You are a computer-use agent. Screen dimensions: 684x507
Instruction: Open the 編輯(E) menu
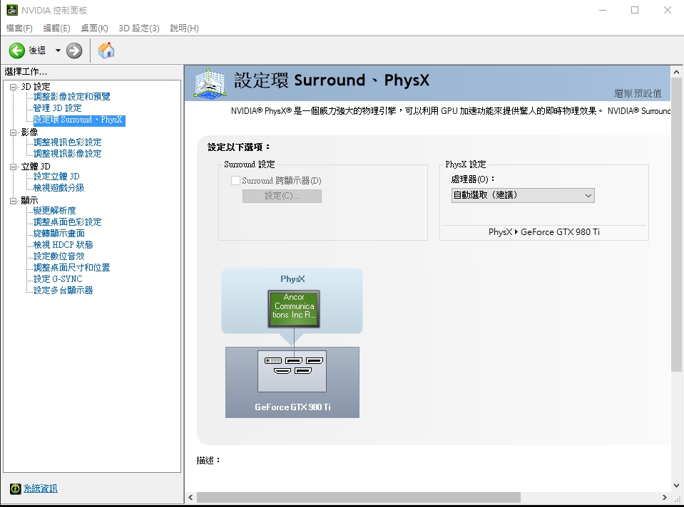pyautogui.click(x=57, y=28)
